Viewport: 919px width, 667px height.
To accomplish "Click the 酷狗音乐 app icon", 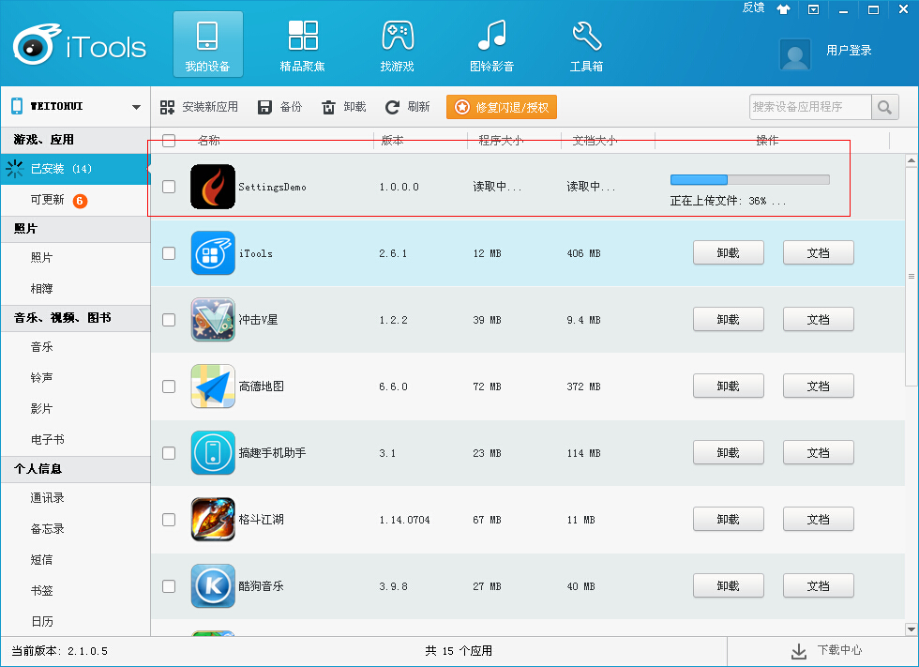I will (213, 585).
